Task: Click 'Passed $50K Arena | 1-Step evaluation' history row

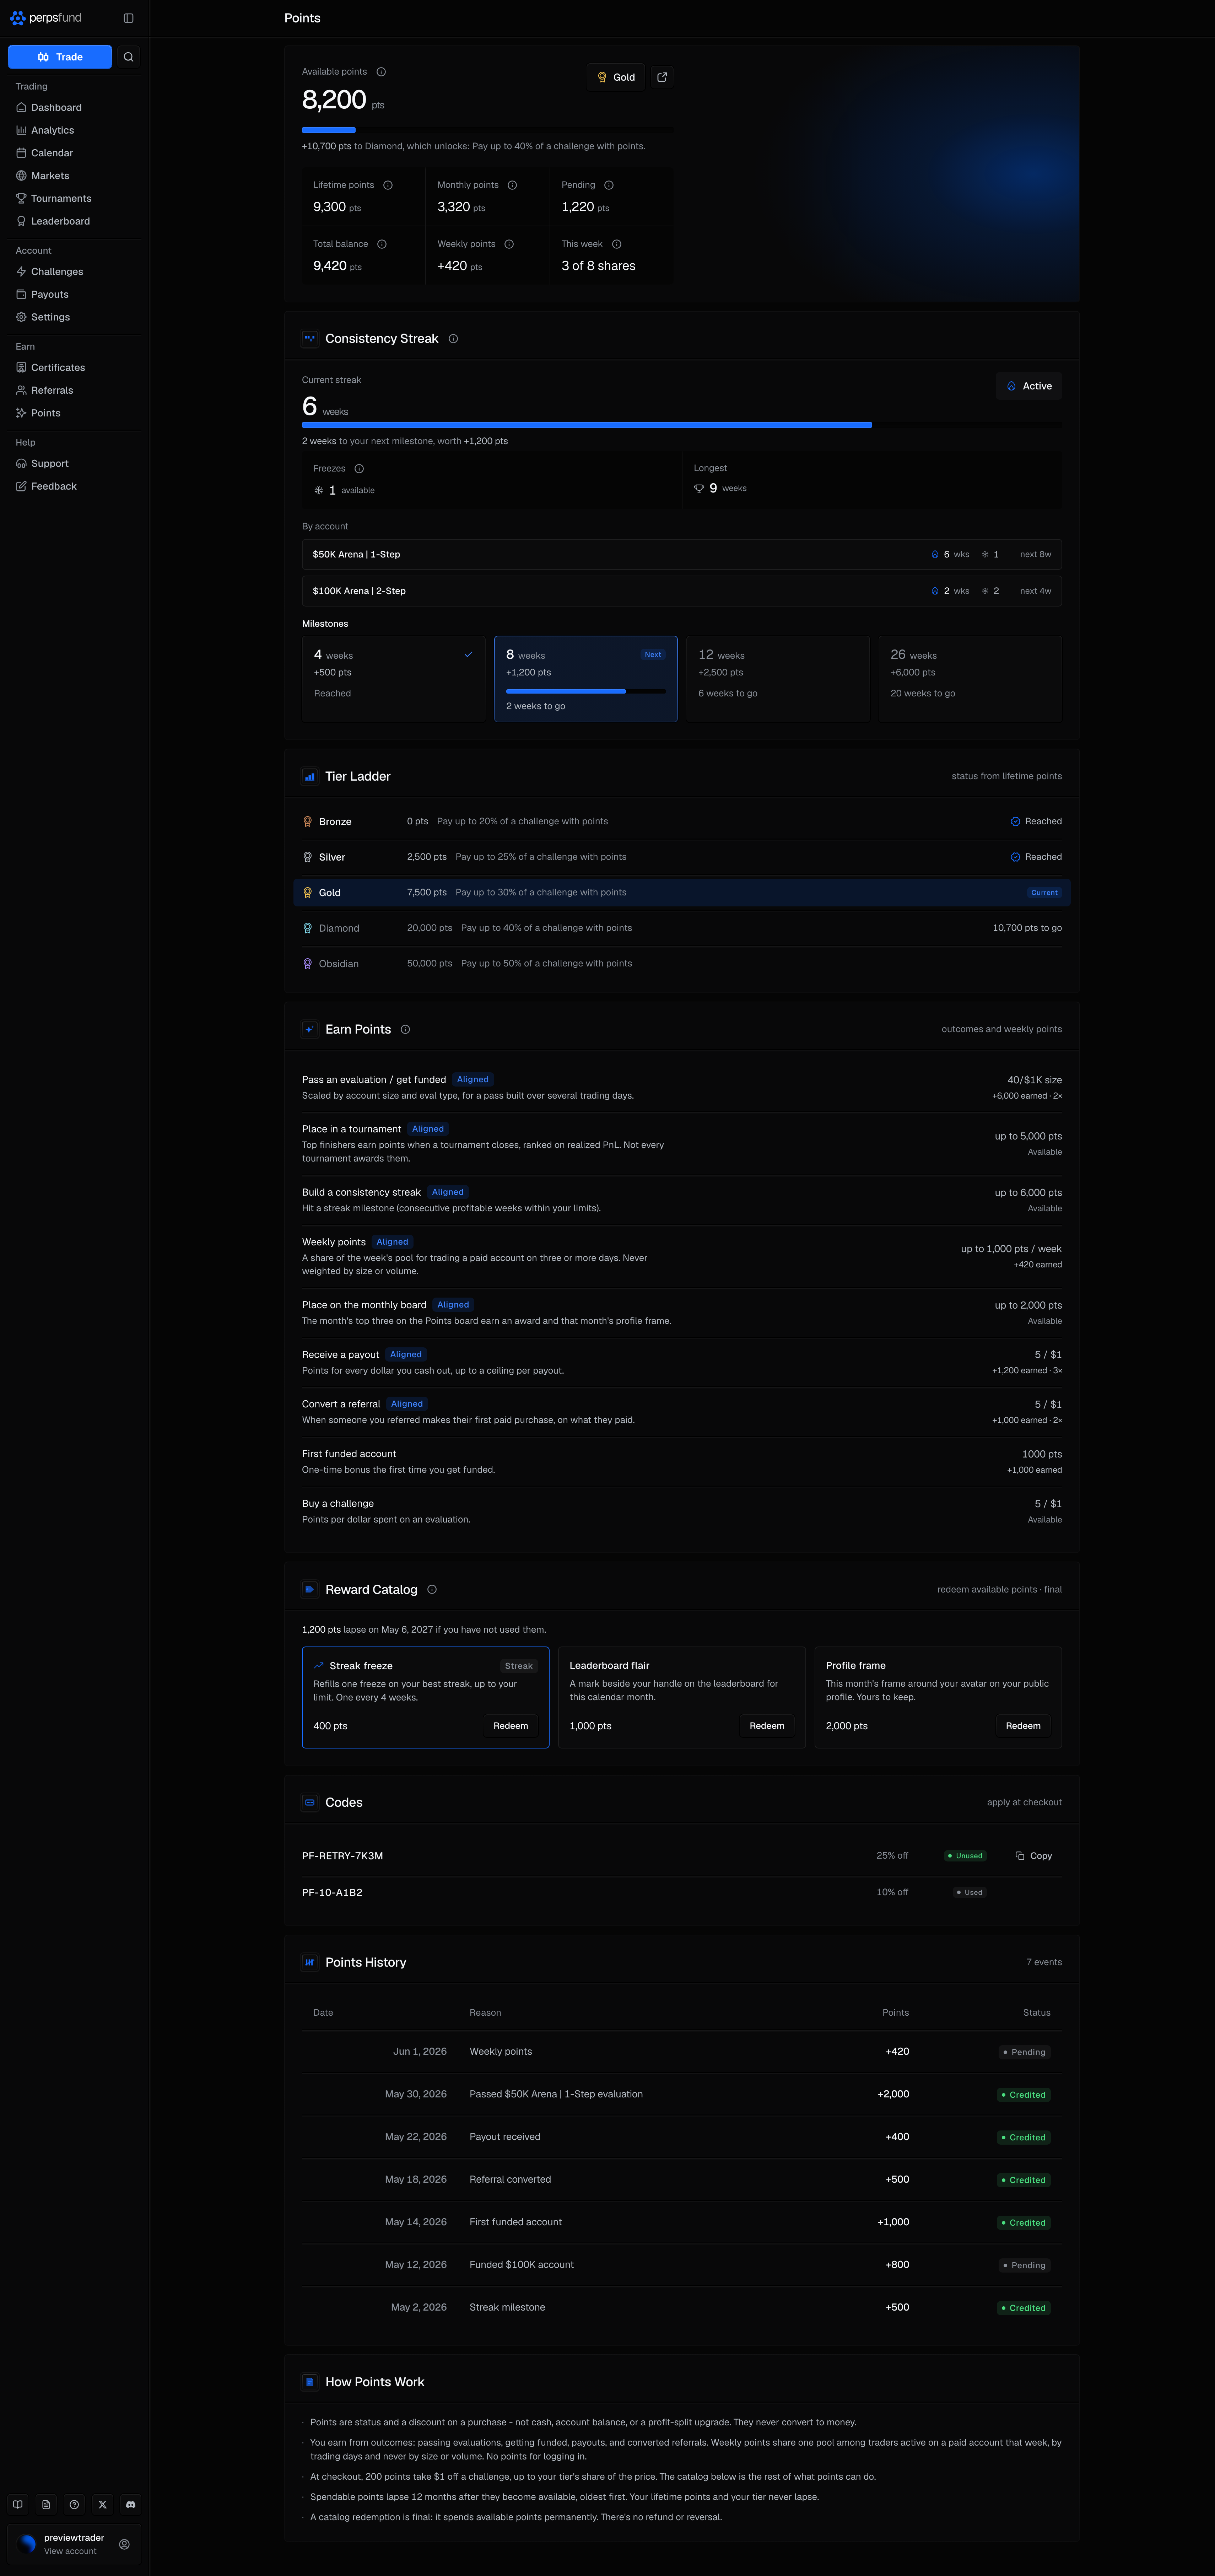Action: (682, 2094)
